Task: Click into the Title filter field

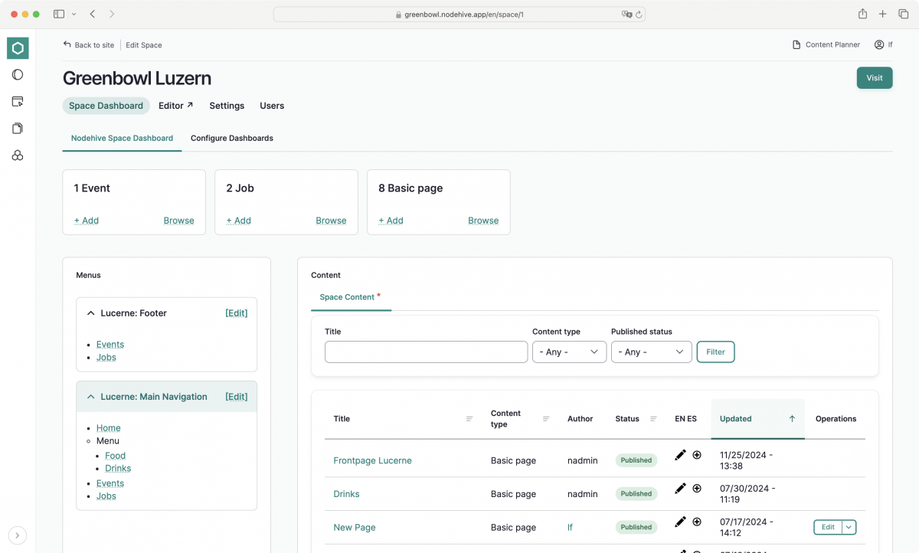Action: (427, 352)
